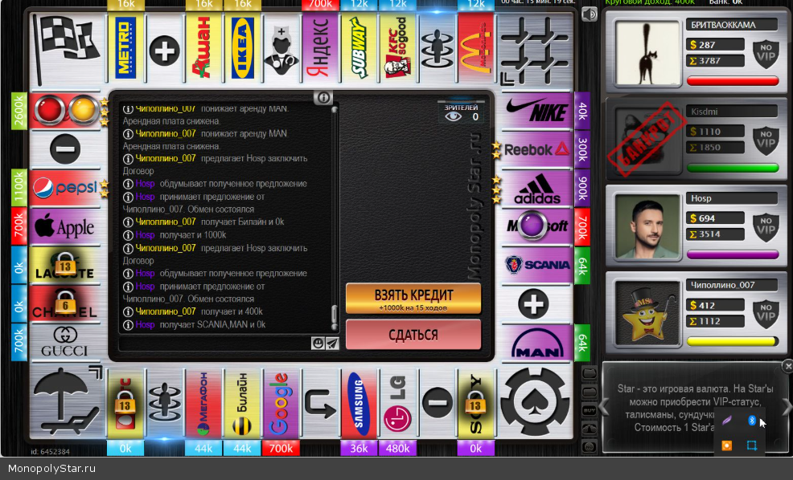Select the MAN property tile
Image resolution: width=793 pixels, height=480 pixels.
pyautogui.click(x=536, y=343)
